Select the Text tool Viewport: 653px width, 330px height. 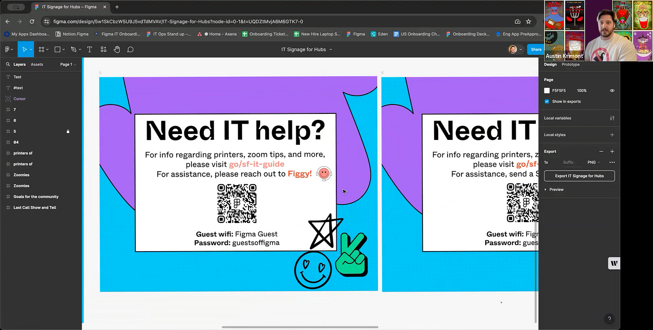[89, 49]
